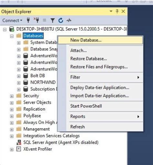
Task: Open the Object Explorer window position arrow
Action: [x=111, y=11]
